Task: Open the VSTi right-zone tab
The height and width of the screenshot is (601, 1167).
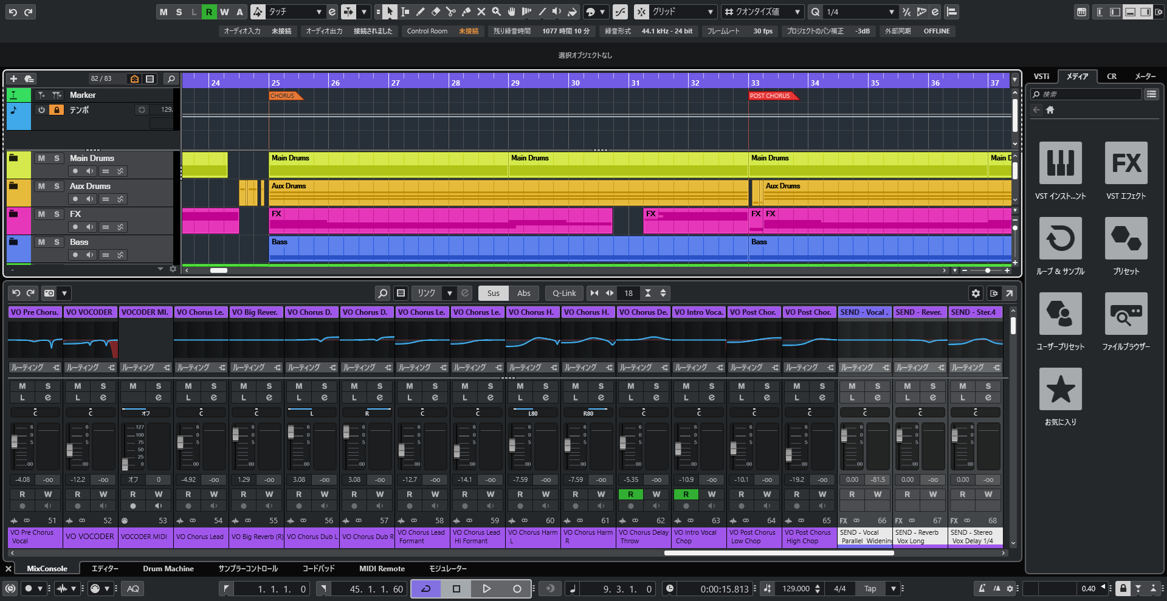Action: tap(1042, 77)
